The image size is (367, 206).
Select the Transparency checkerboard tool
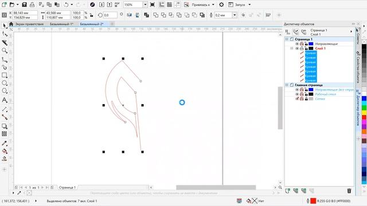pos(4,134)
